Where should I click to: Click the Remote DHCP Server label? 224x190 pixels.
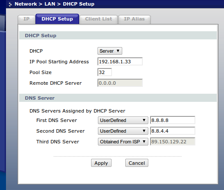tap(56, 83)
